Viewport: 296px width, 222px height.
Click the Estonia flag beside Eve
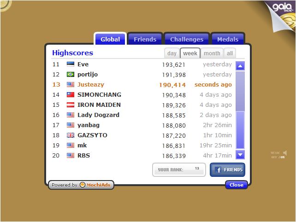pos(71,64)
